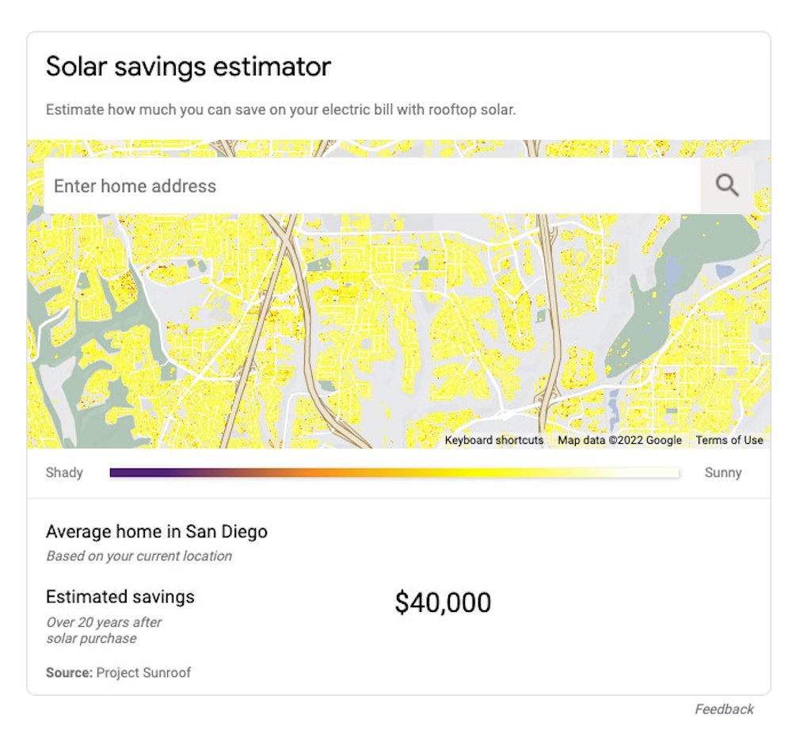The image size is (792, 730).
Task: Click the "Shady" legend label
Action: (64, 472)
